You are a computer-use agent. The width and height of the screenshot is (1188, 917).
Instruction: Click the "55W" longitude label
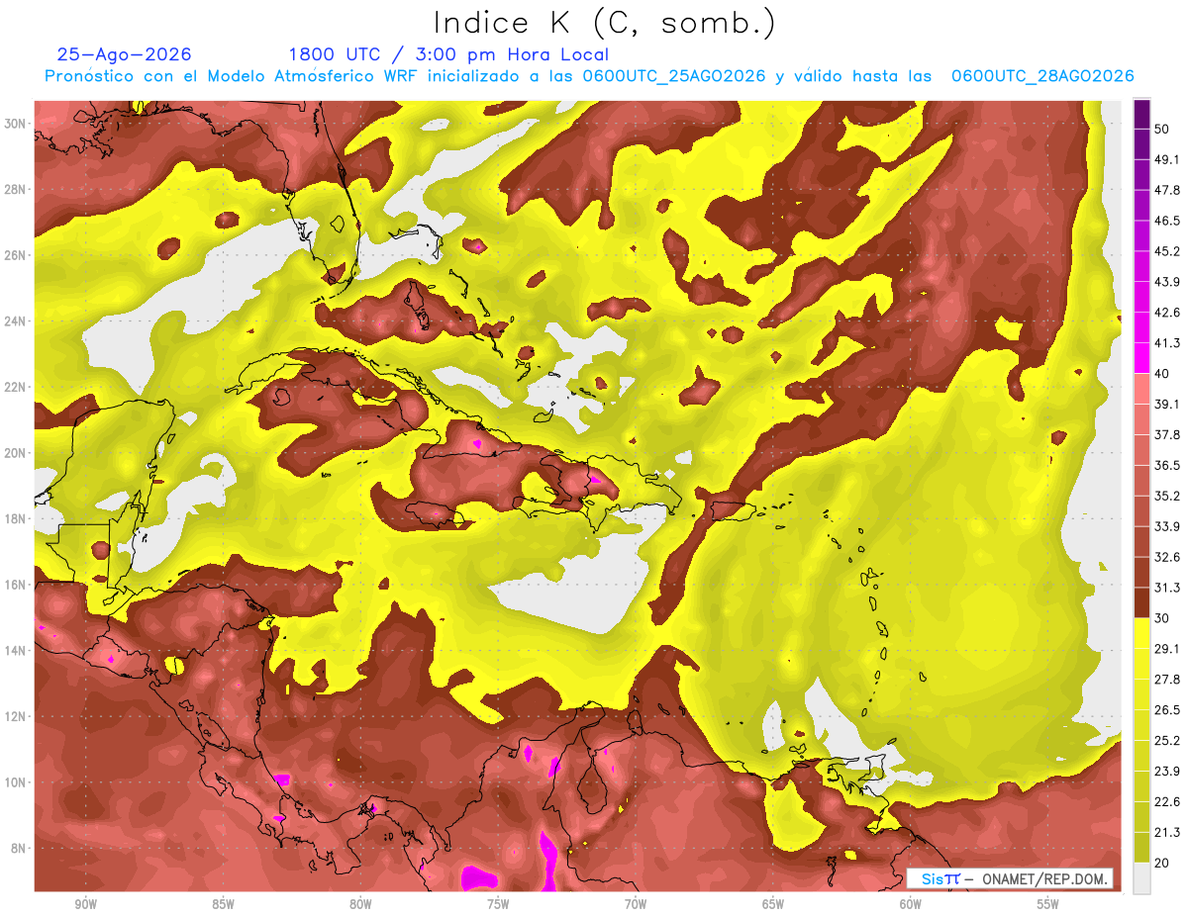click(1048, 904)
